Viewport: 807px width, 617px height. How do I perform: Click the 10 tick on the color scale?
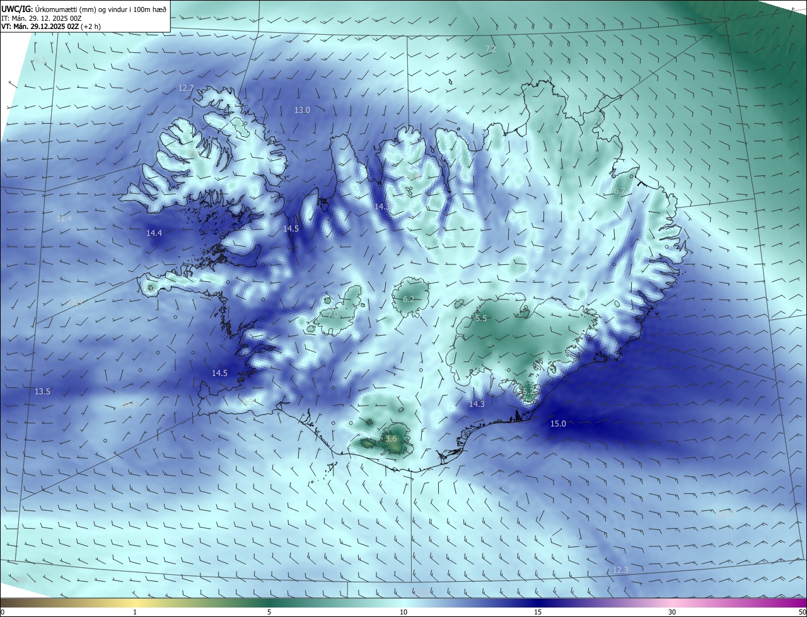[x=403, y=612]
